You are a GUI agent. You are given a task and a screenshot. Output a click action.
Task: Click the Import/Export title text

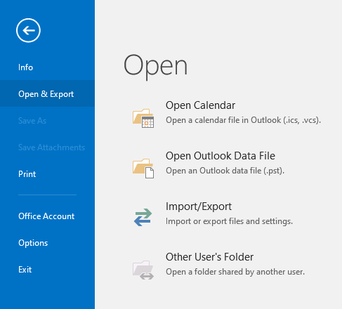click(x=199, y=206)
